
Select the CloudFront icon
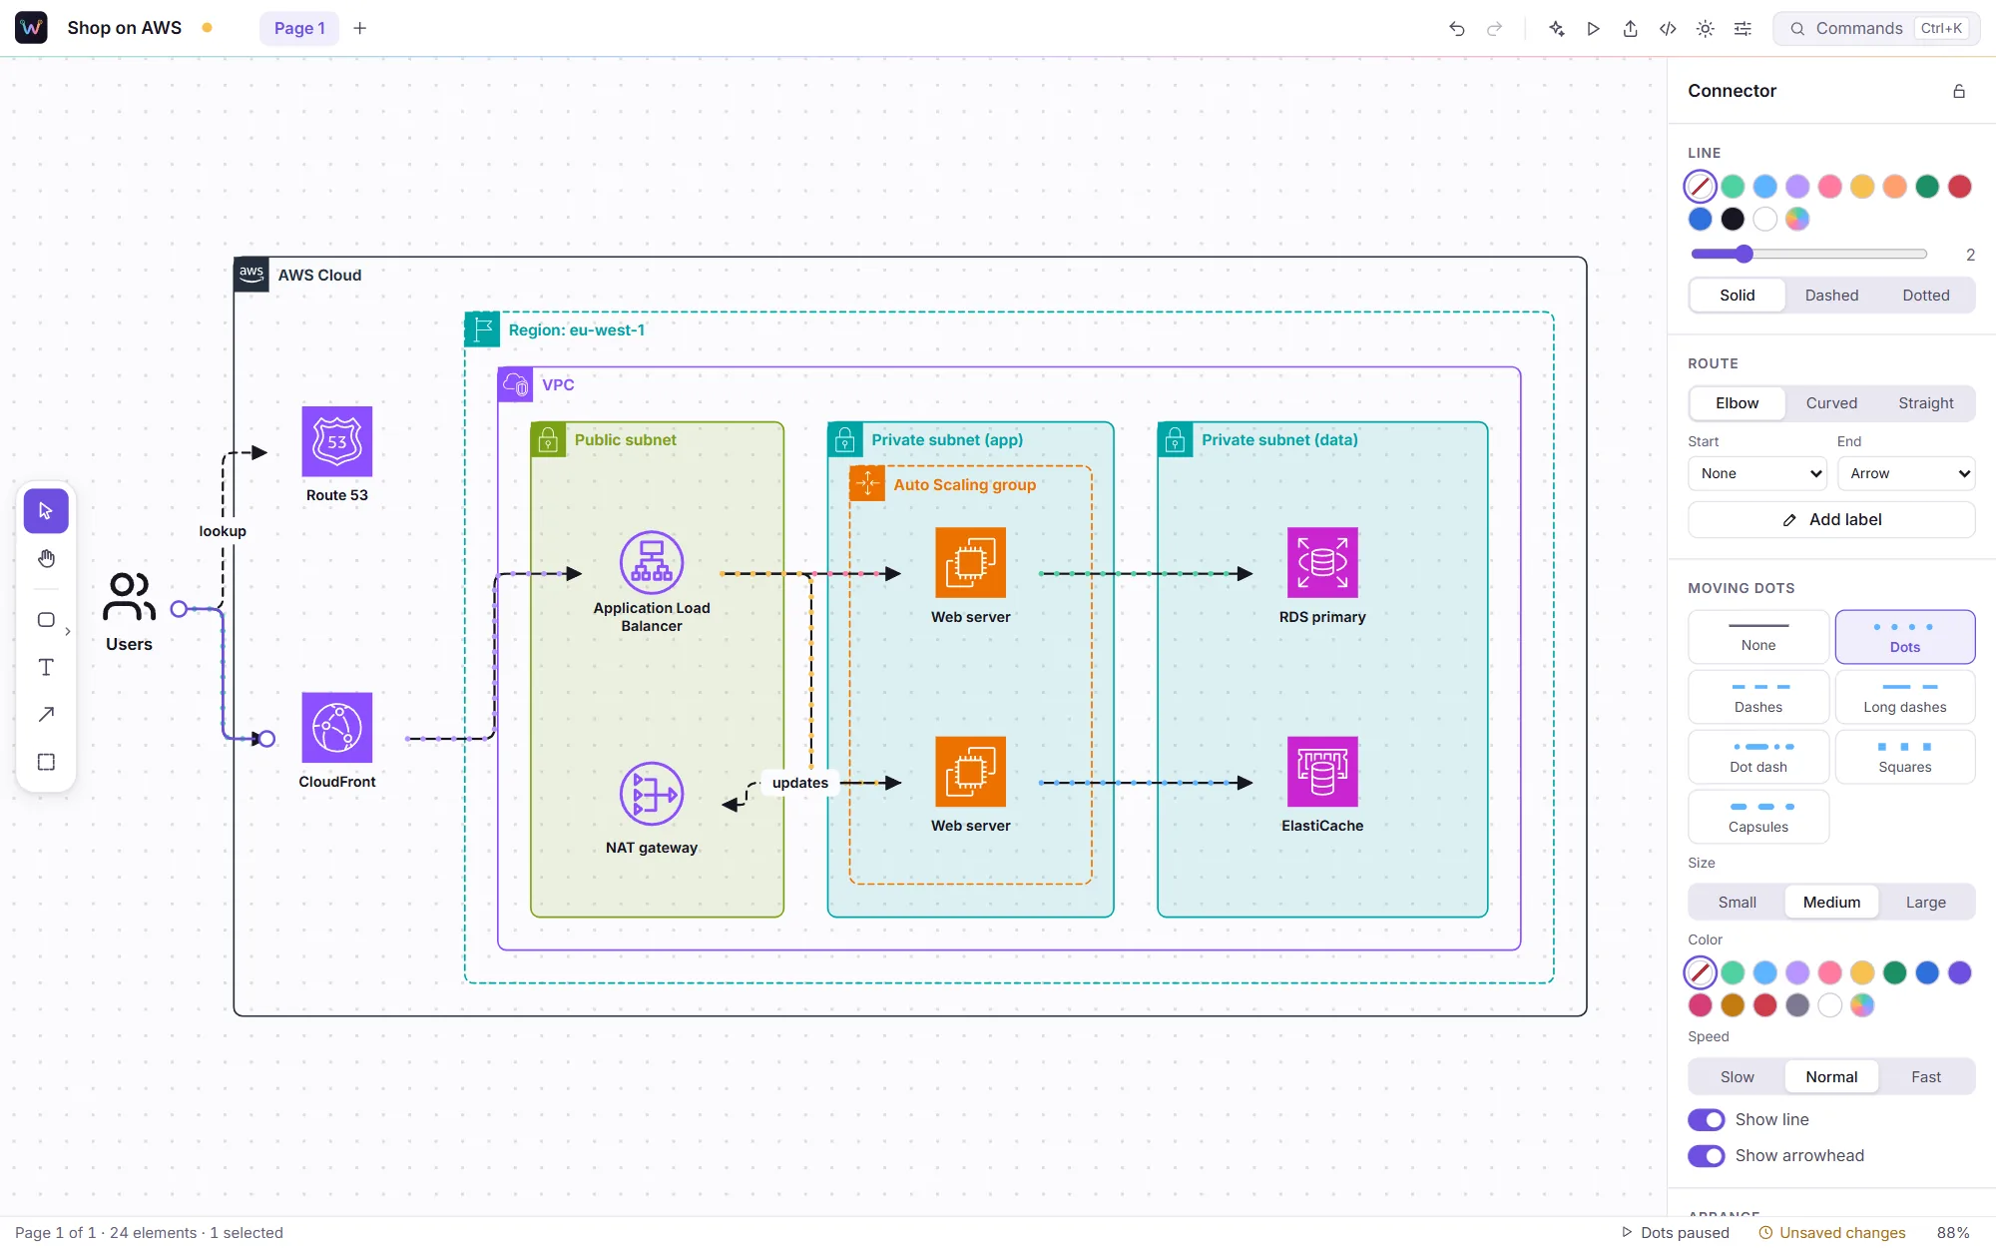click(337, 728)
